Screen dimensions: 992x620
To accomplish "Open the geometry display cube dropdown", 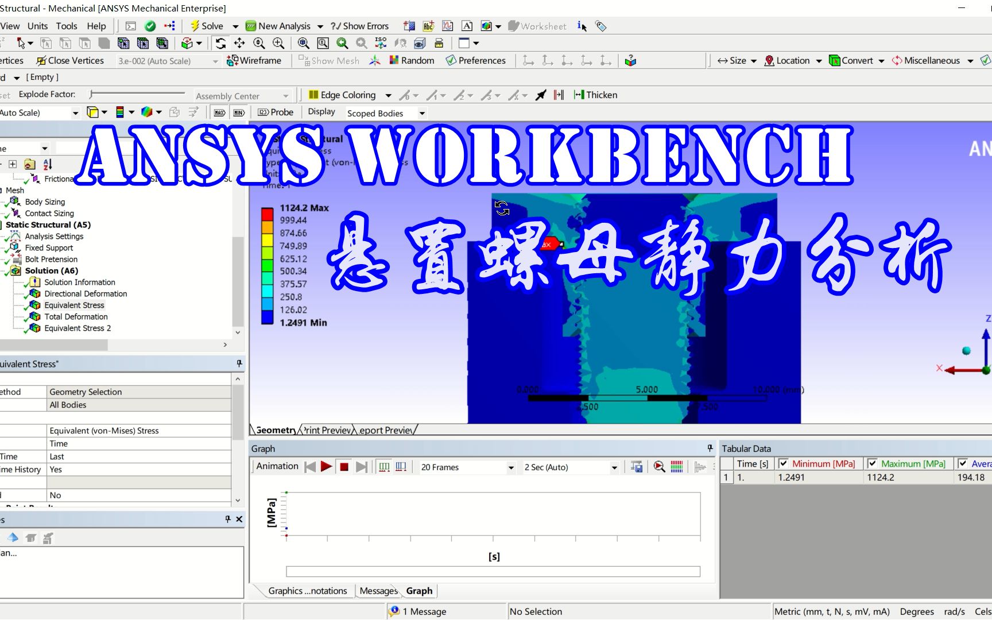I will (x=104, y=113).
